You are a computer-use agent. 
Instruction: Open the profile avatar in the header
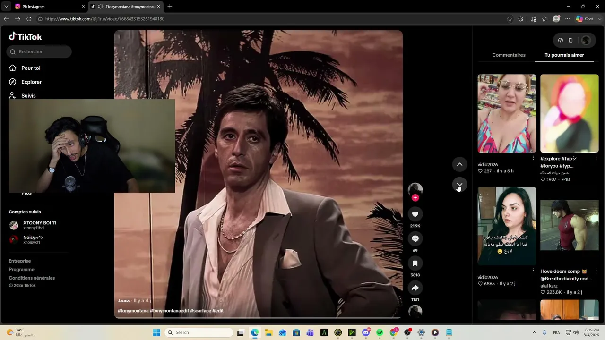point(586,41)
